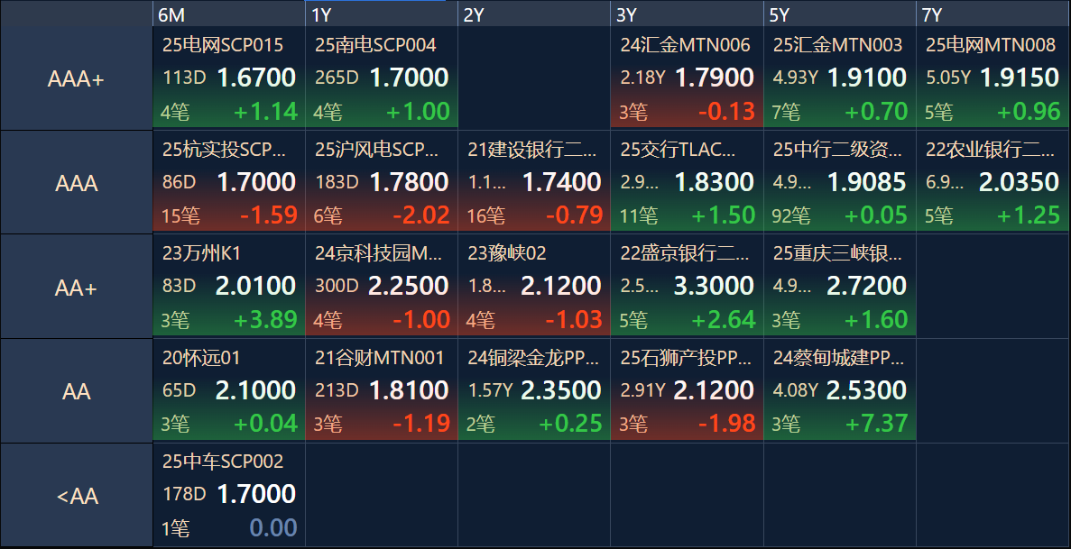Select the AAA+ rating row label
The width and height of the screenshot is (1071, 549).
pyautogui.click(x=76, y=79)
